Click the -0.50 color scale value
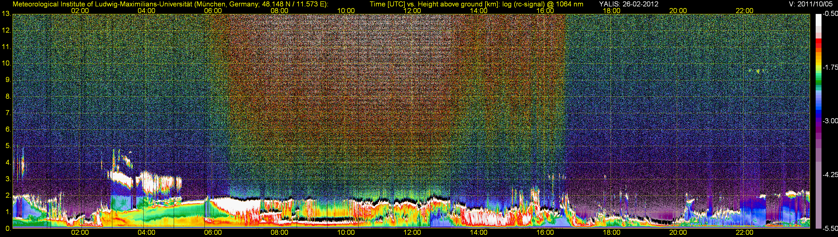Image resolution: width=838 pixels, height=237 pixels. tap(830, 14)
